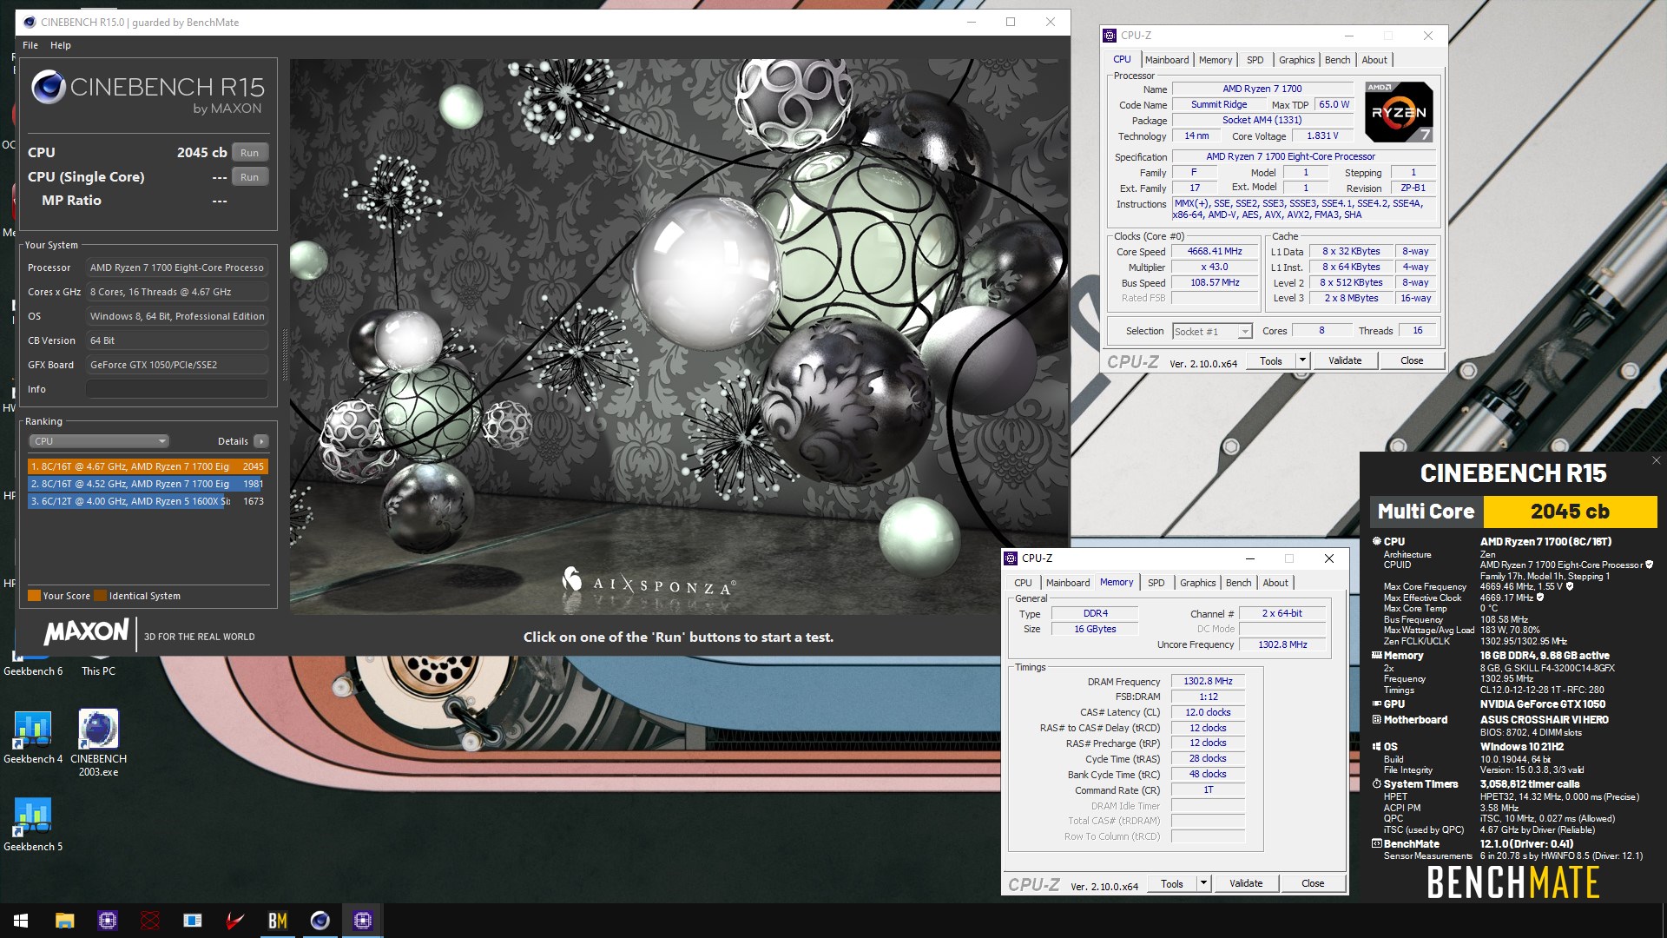Screen dimensions: 1667x938
Task: Run the CPU multi-core test
Action: [250, 153]
